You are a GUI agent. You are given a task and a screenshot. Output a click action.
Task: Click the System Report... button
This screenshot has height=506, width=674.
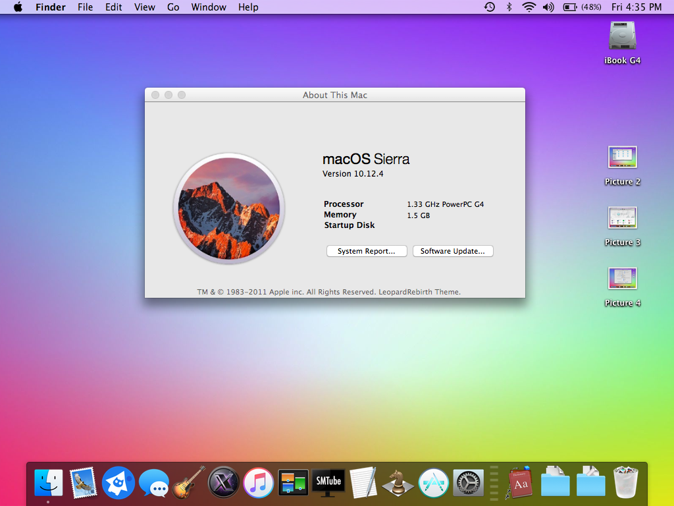click(367, 251)
